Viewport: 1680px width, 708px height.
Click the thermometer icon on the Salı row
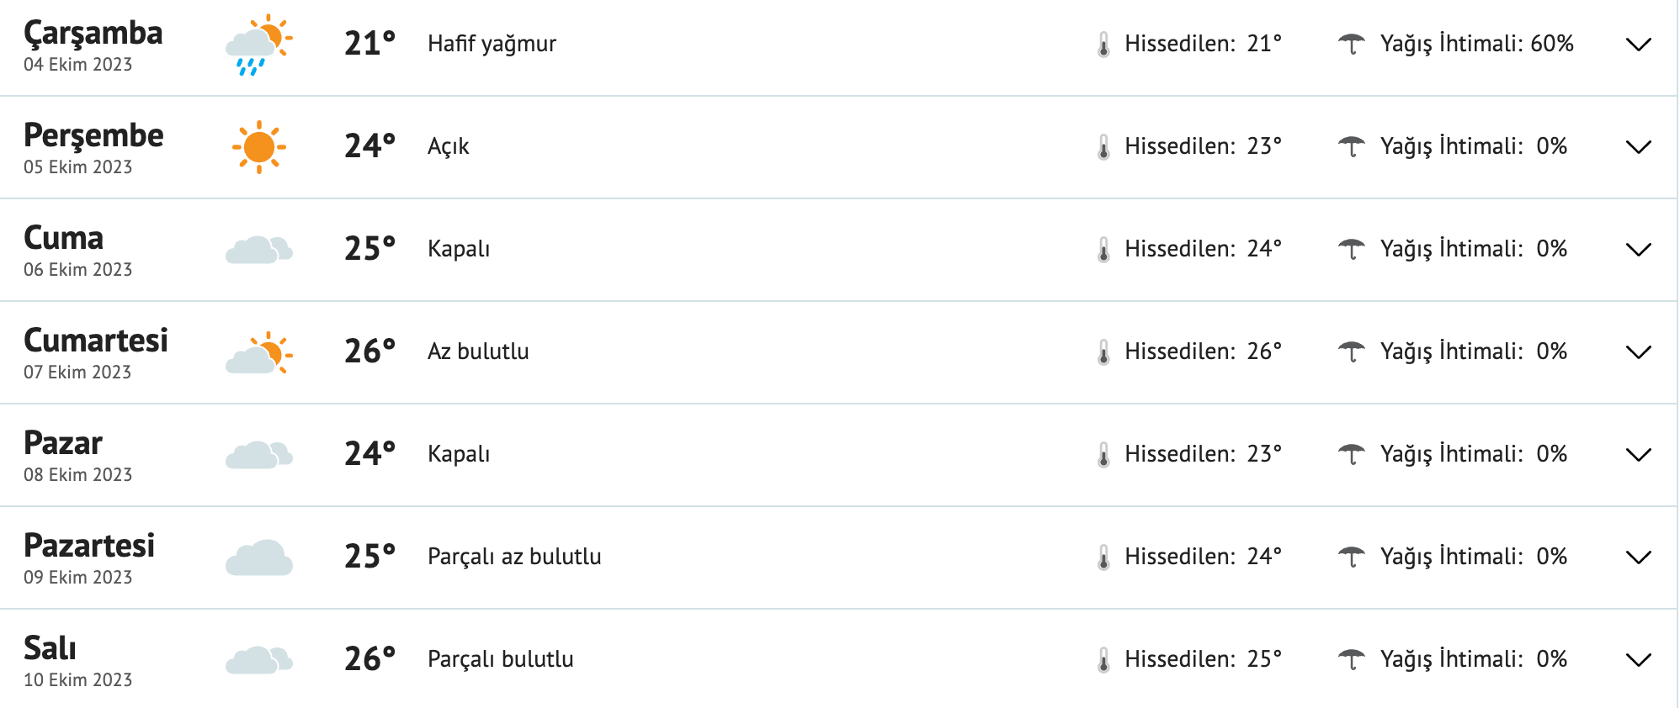tap(1103, 658)
